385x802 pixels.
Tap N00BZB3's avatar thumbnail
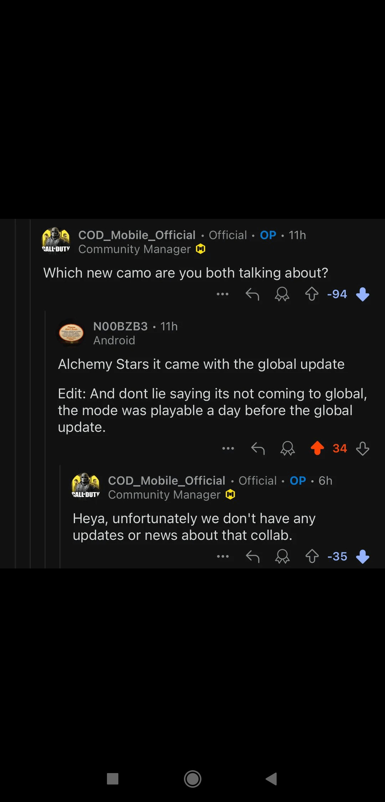(x=71, y=333)
